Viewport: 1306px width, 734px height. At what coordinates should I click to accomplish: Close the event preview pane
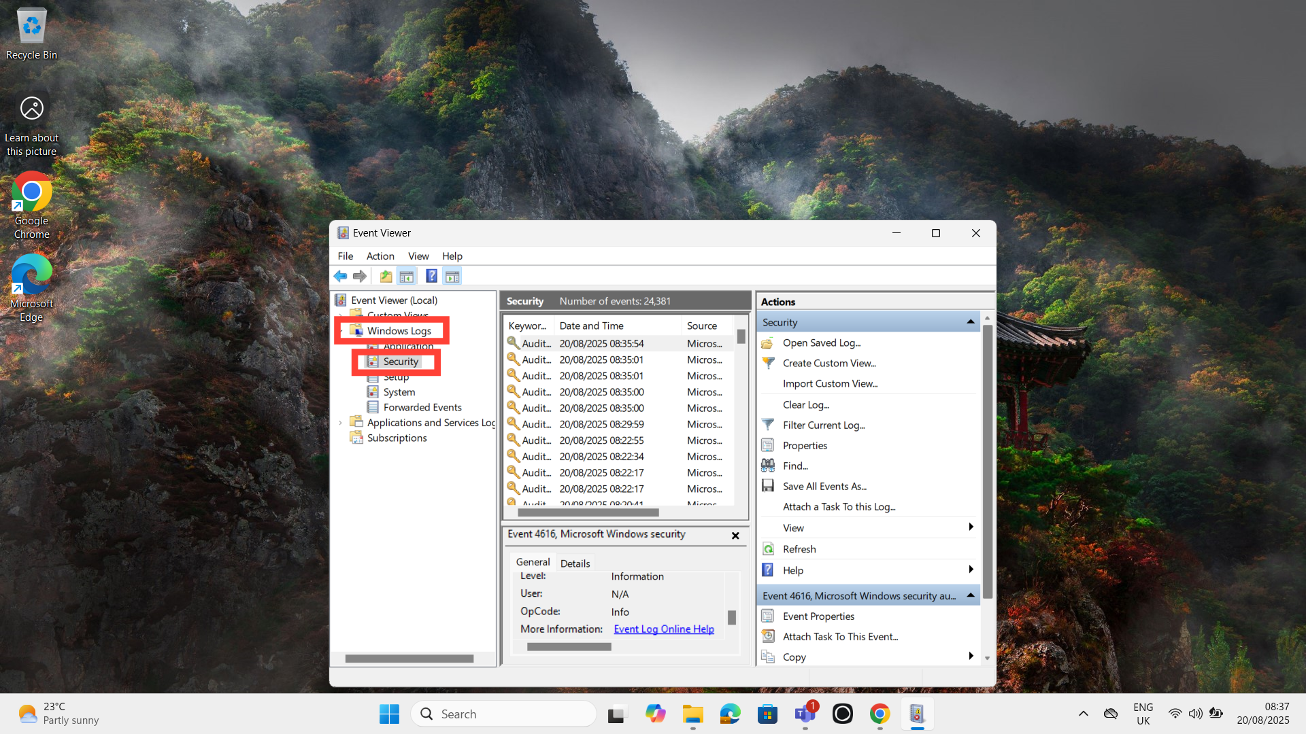735,536
